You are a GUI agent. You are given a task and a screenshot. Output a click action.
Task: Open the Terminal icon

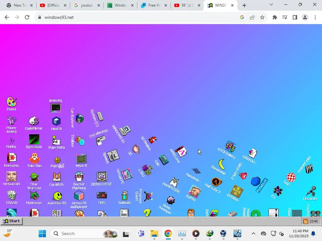[56, 108]
